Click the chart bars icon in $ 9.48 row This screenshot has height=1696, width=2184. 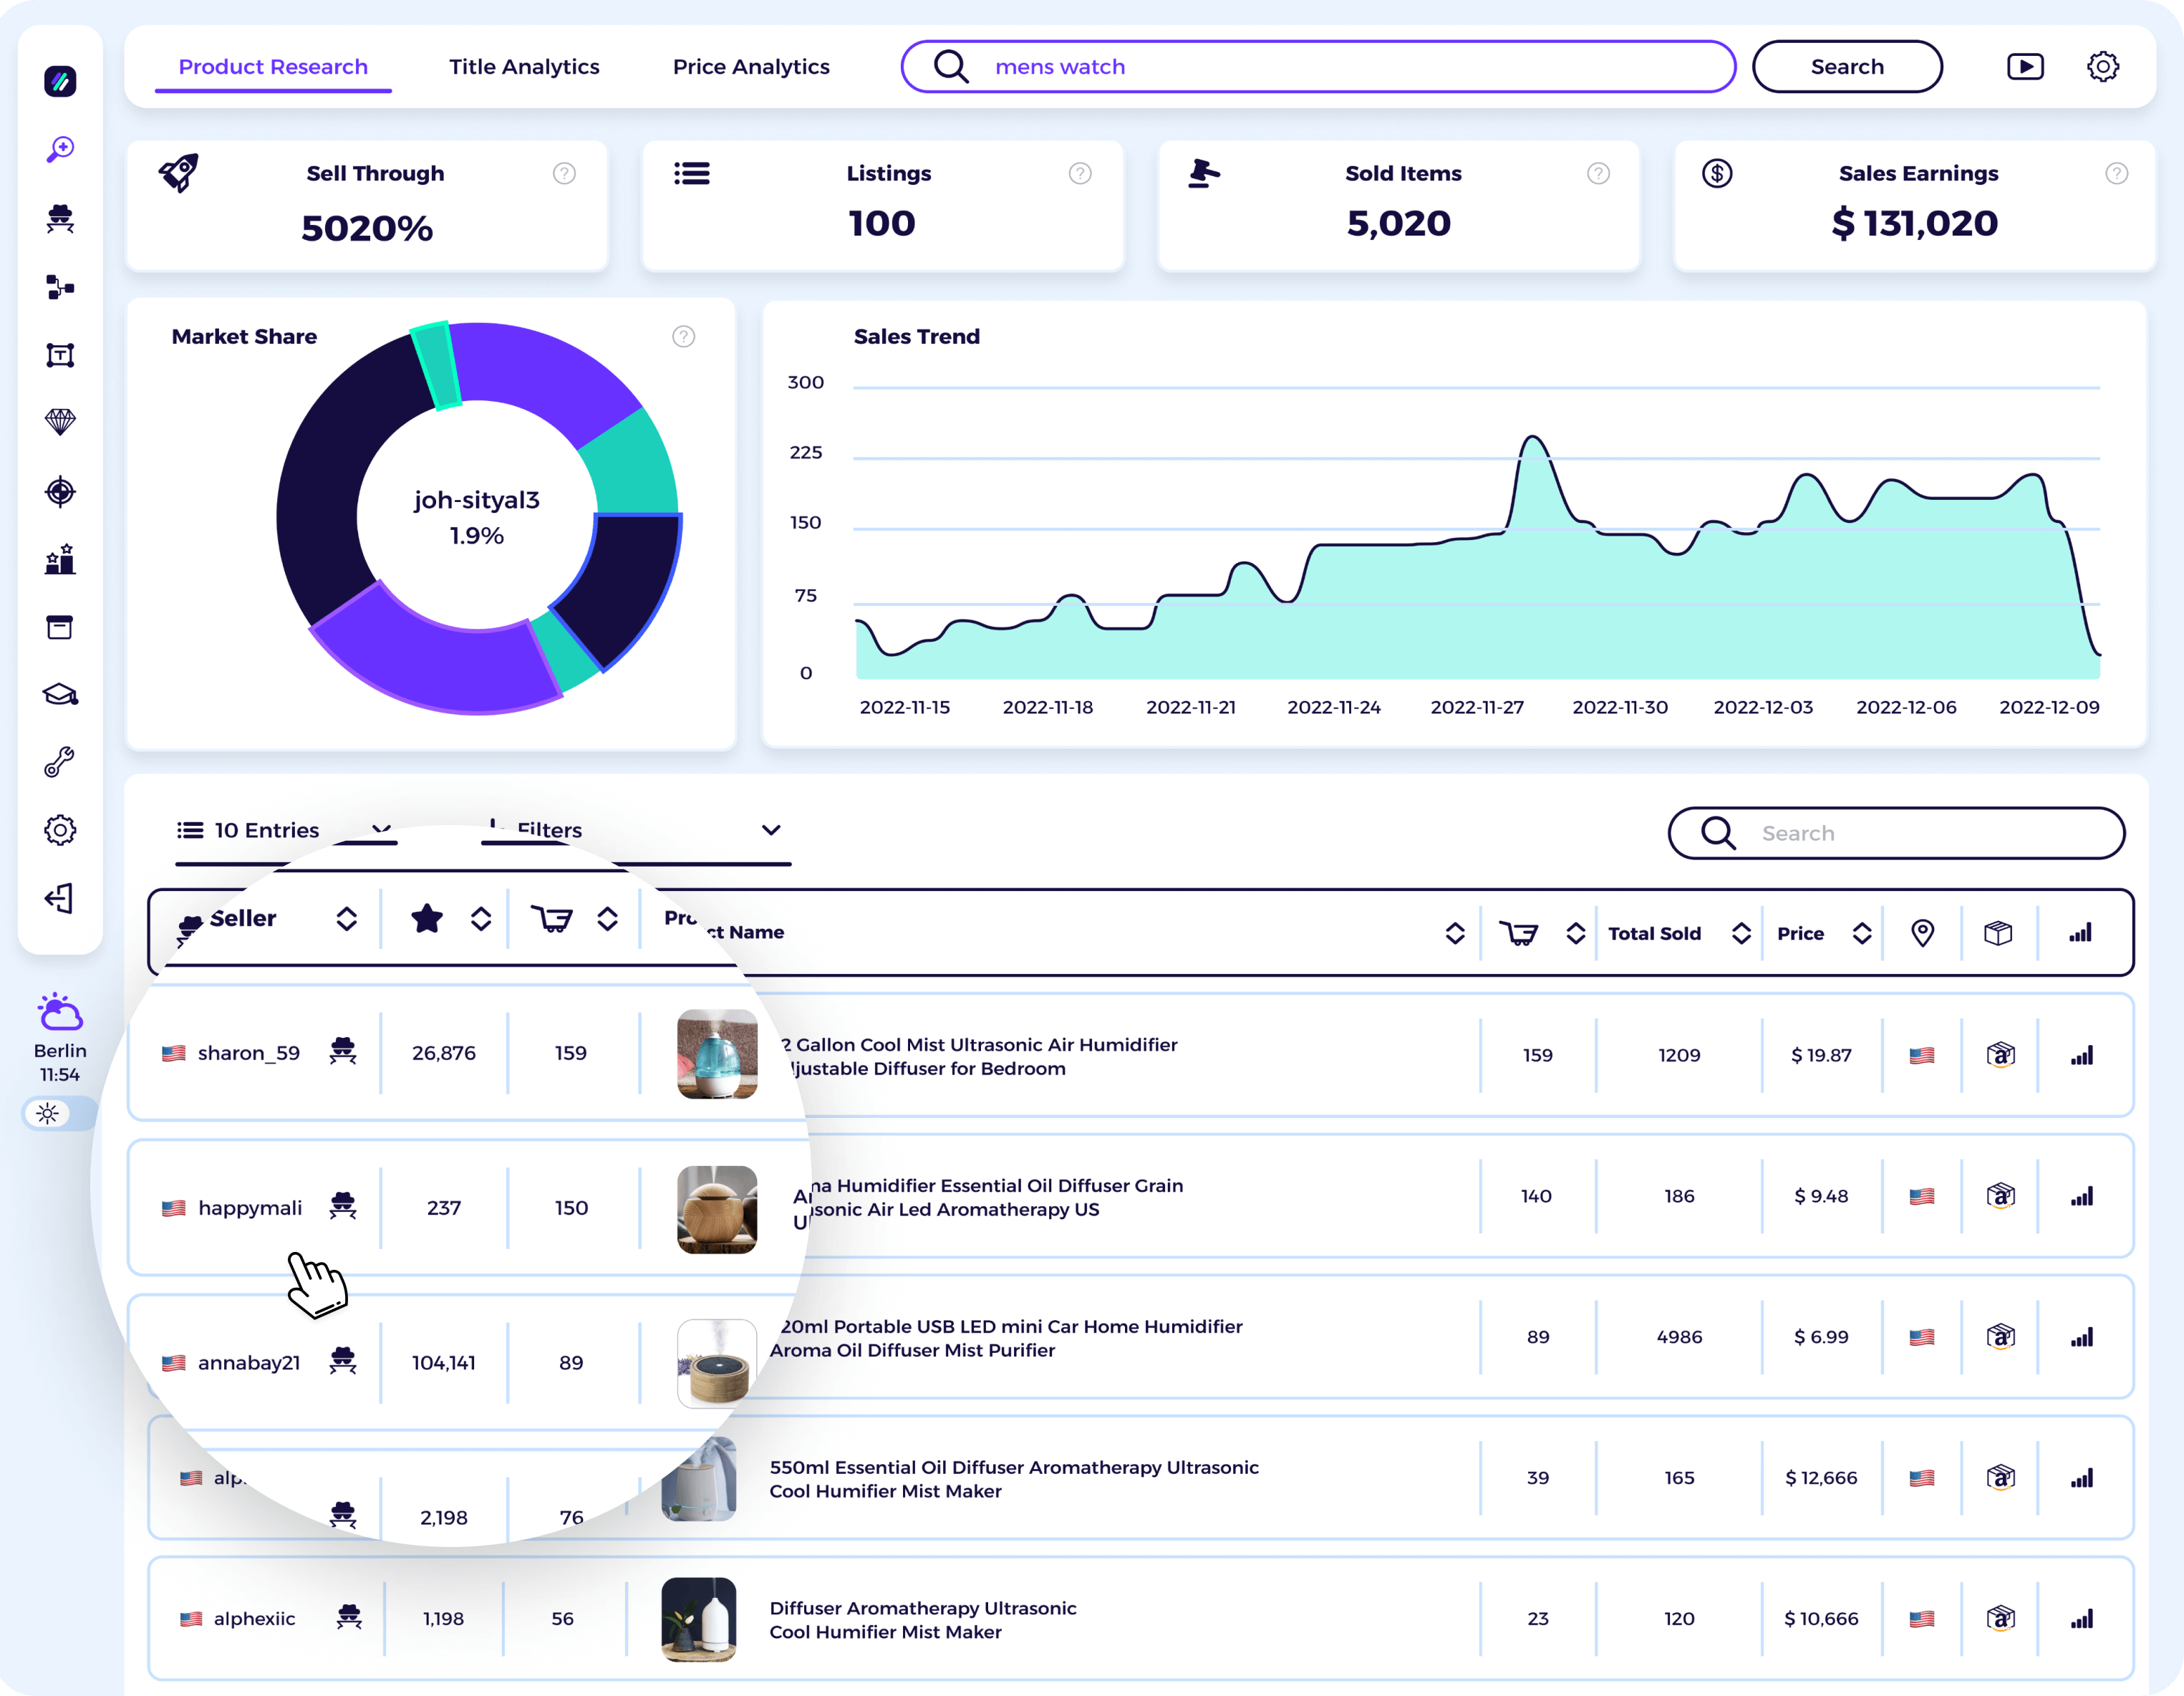[x=2081, y=1196]
